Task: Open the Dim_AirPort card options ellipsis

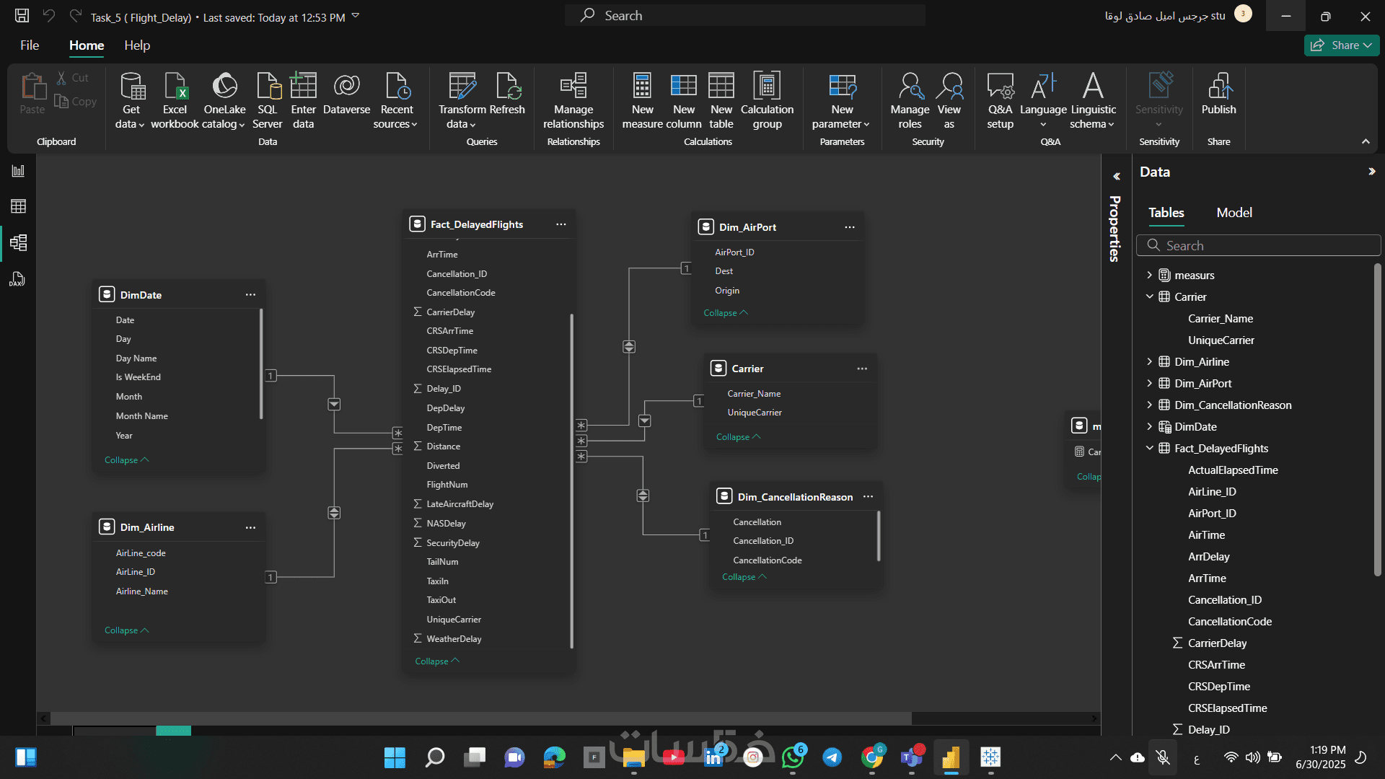Action: (849, 227)
